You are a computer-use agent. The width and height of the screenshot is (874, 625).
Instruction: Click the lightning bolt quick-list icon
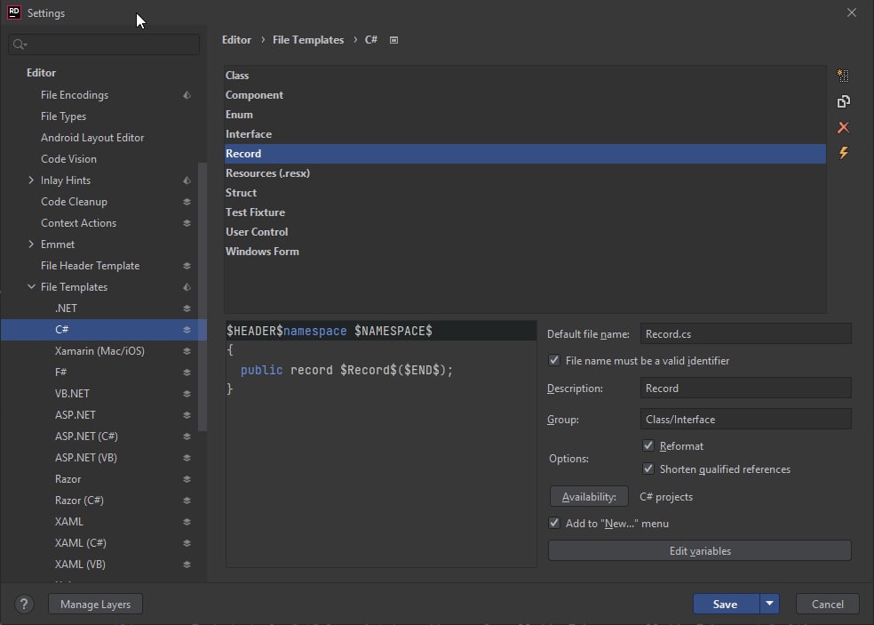pyautogui.click(x=843, y=154)
